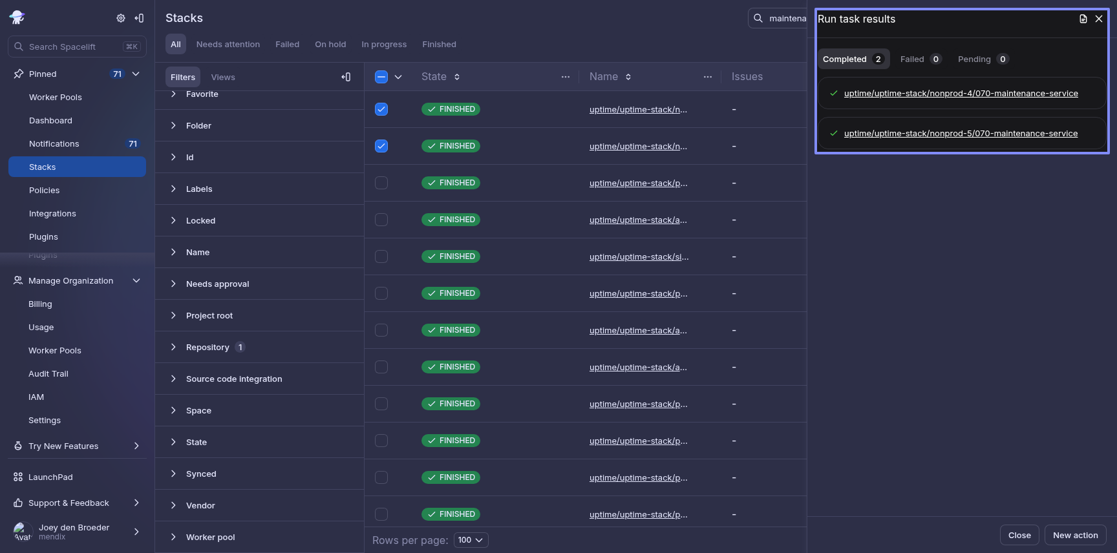Collapse the left navigation sidebar
Viewport: 1117px width, 553px height.
pyautogui.click(x=139, y=18)
